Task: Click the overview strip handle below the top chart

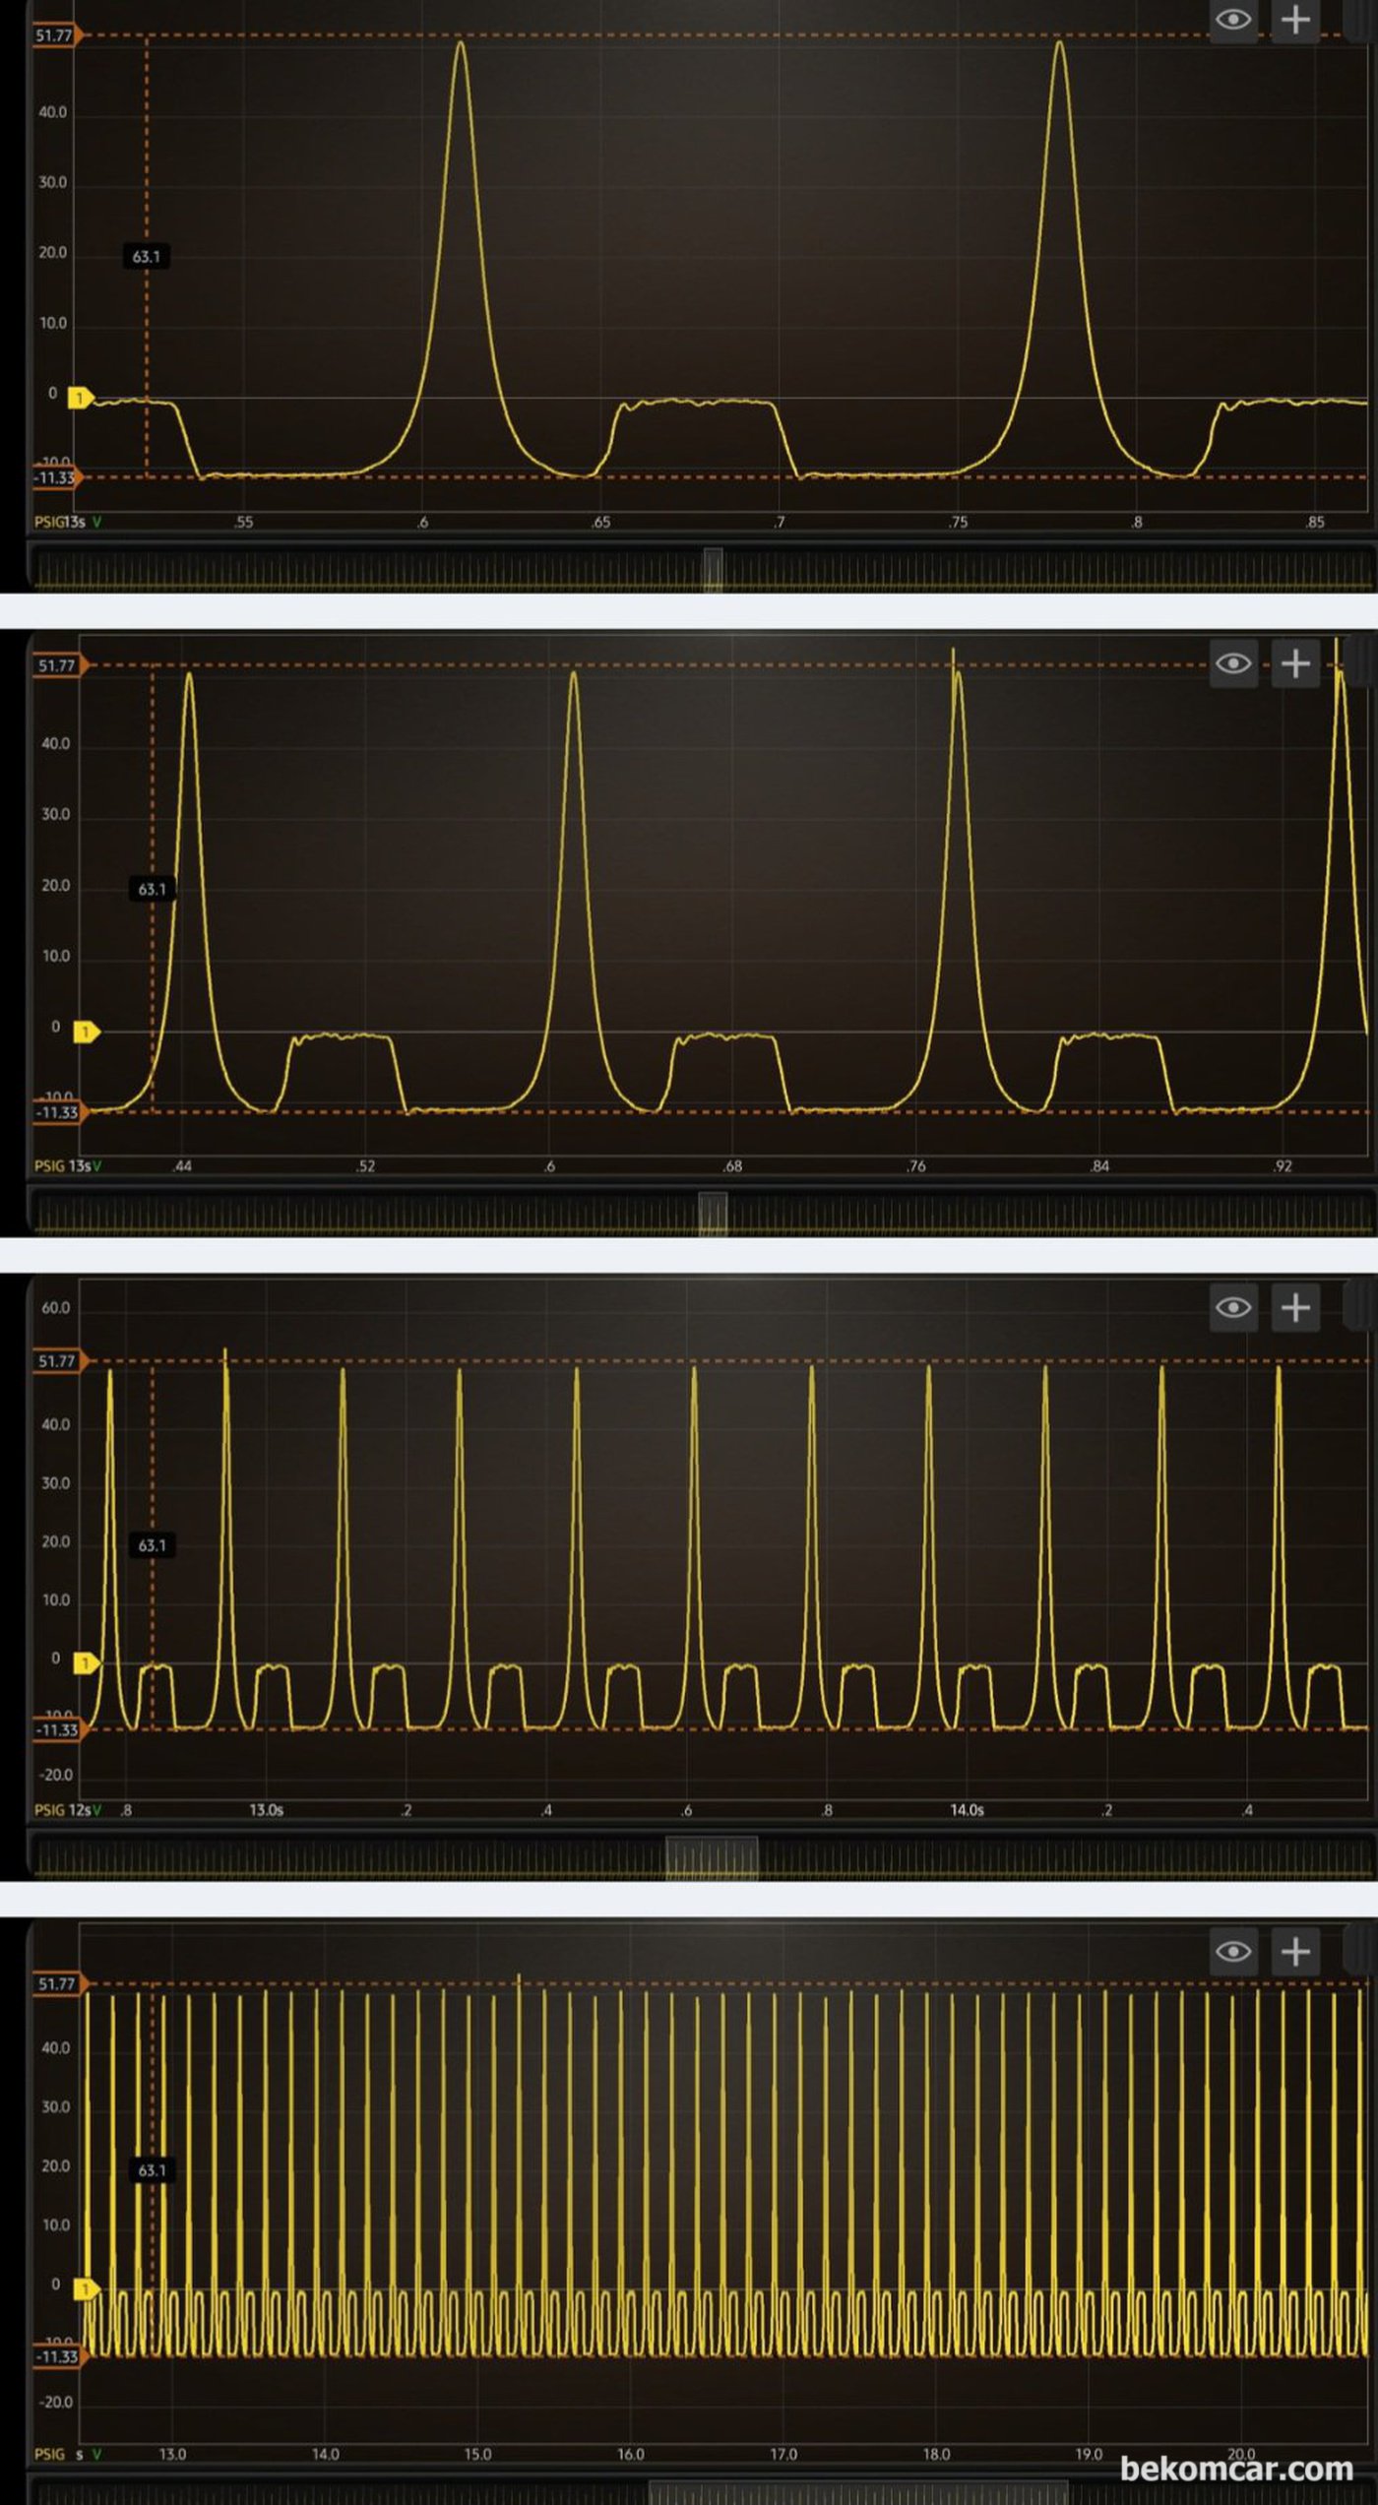Action: (714, 570)
